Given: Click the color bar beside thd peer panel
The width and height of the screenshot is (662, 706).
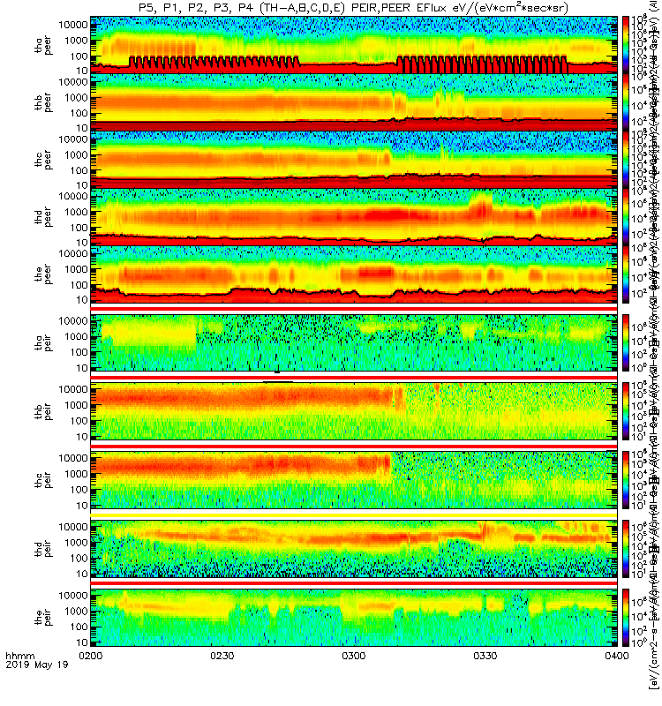Looking at the screenshot, I should (626, 216).
